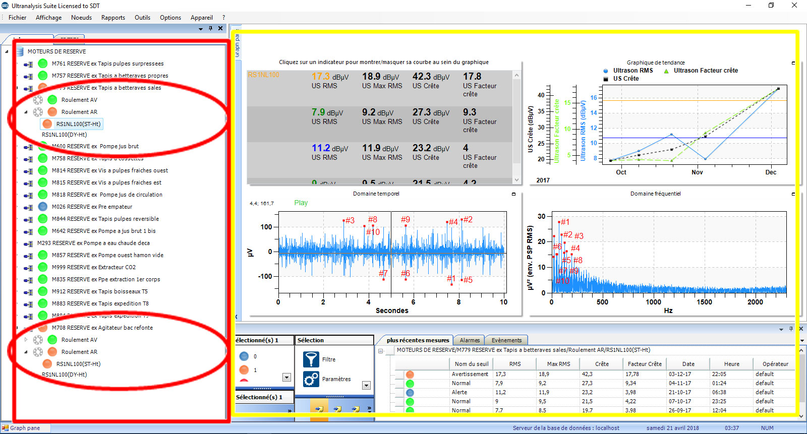Sort table by the Date column header

coord(688,364)
